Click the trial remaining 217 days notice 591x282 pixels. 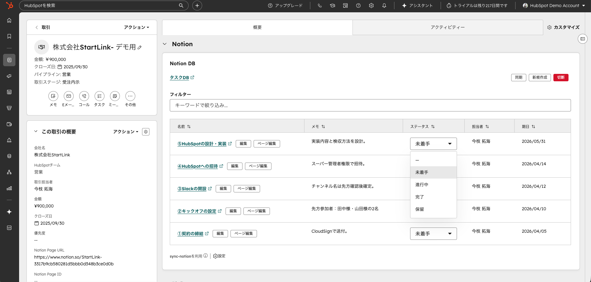click(477, 6)
